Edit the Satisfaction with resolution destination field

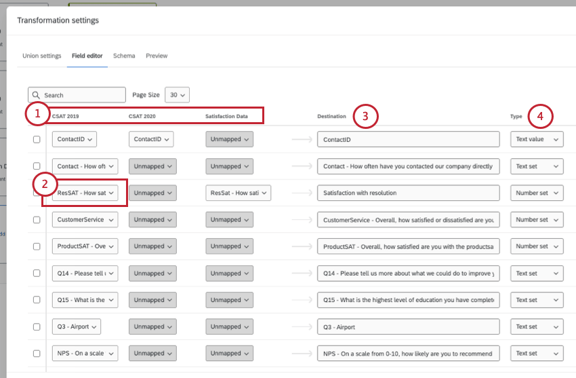tap(408, 193)
